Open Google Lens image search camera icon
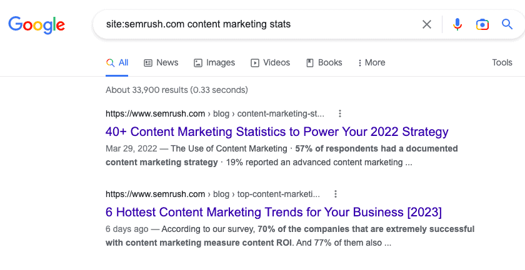The image size is (525, 270). pos(482,24)
